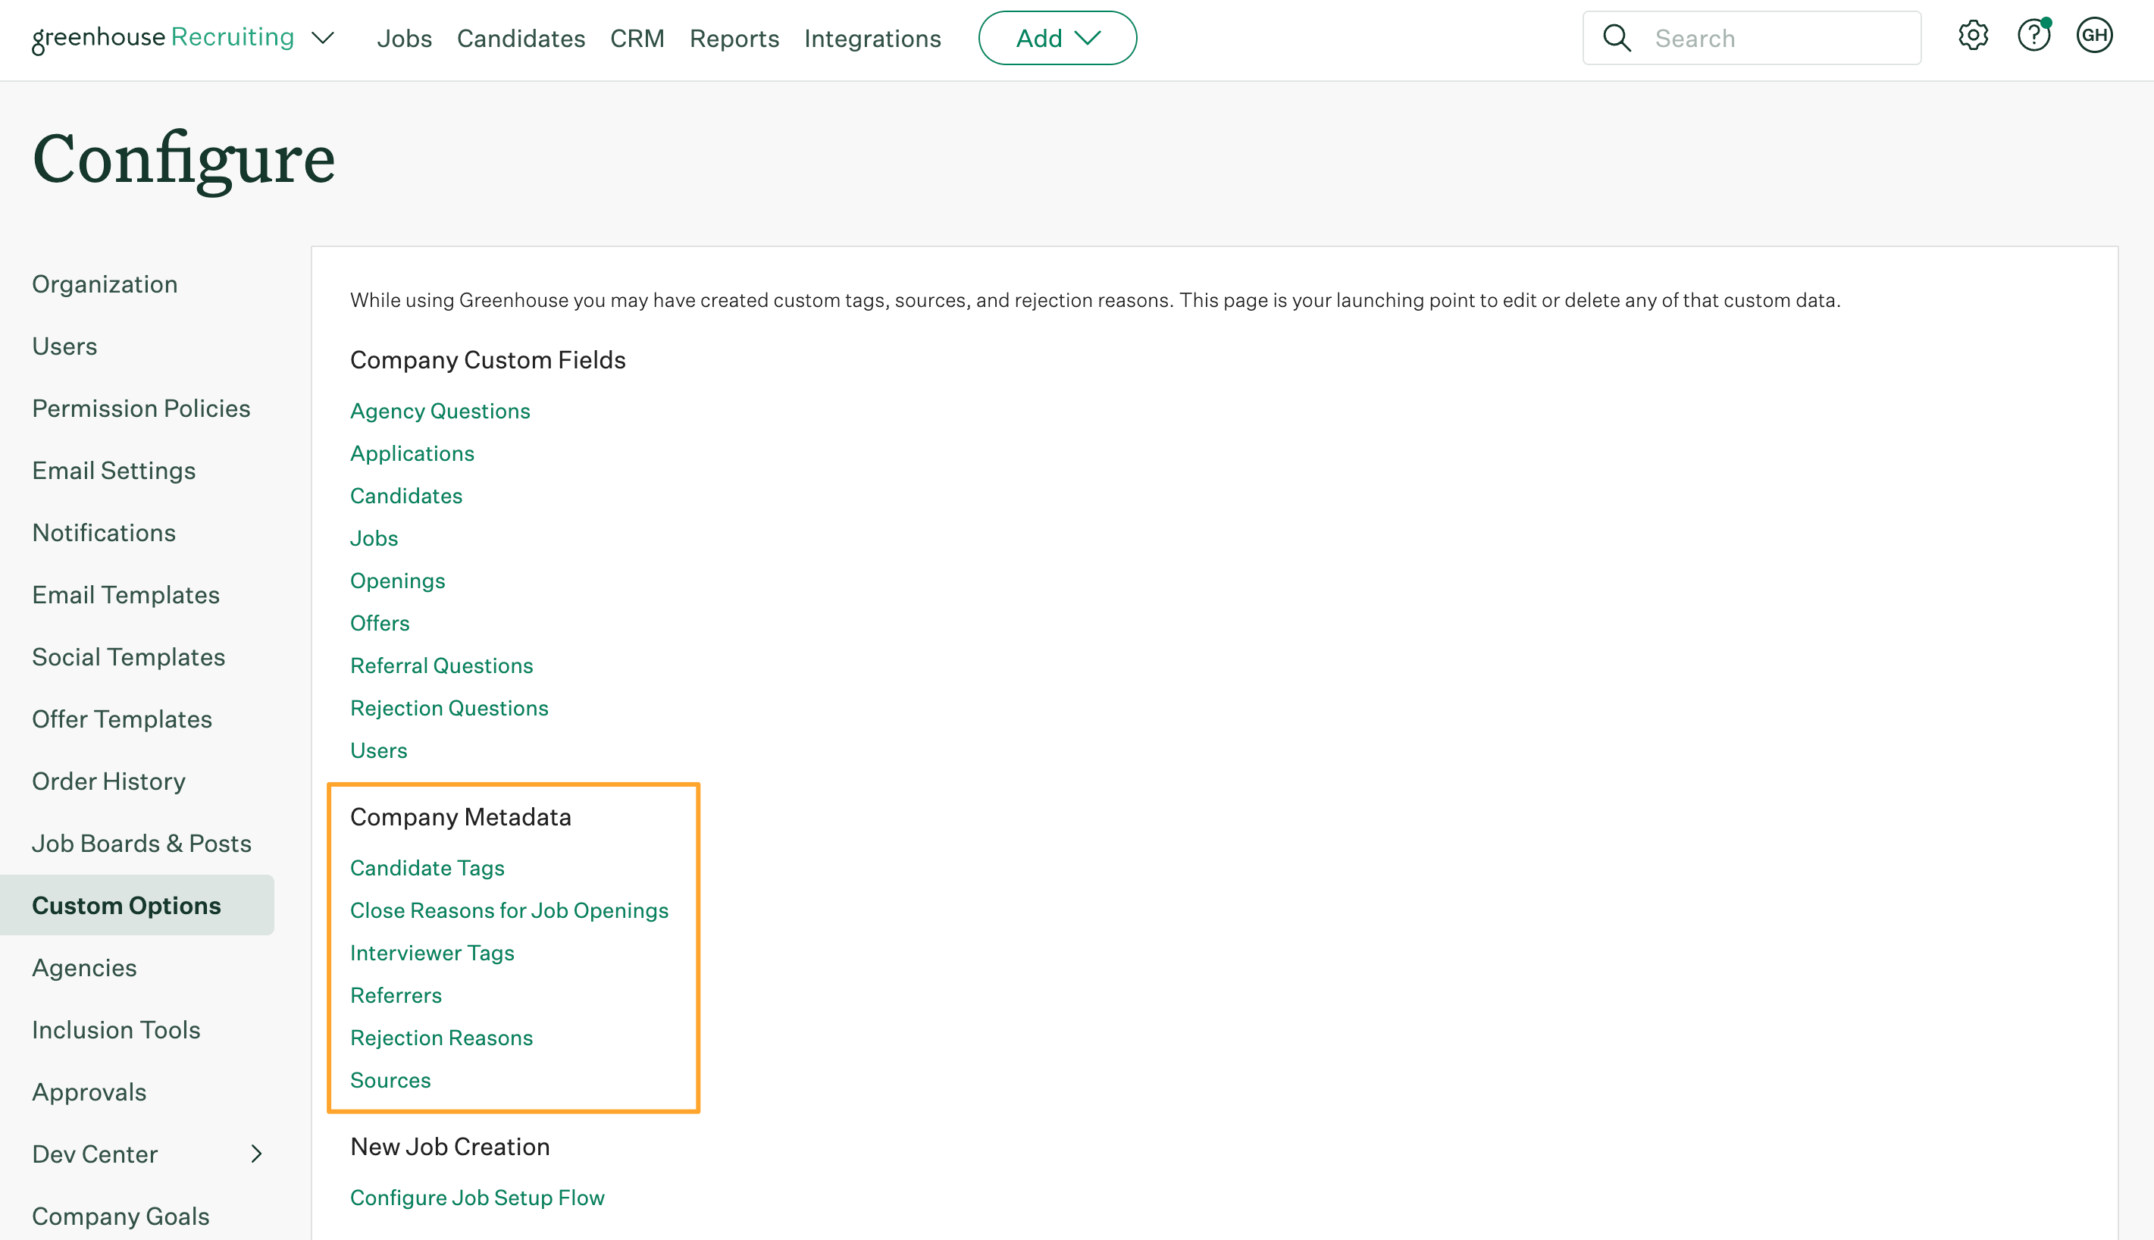Viewport: 2154px width, 1240px height.
Task: Open the Candidates custom fields link
Action: pos(406,496)
